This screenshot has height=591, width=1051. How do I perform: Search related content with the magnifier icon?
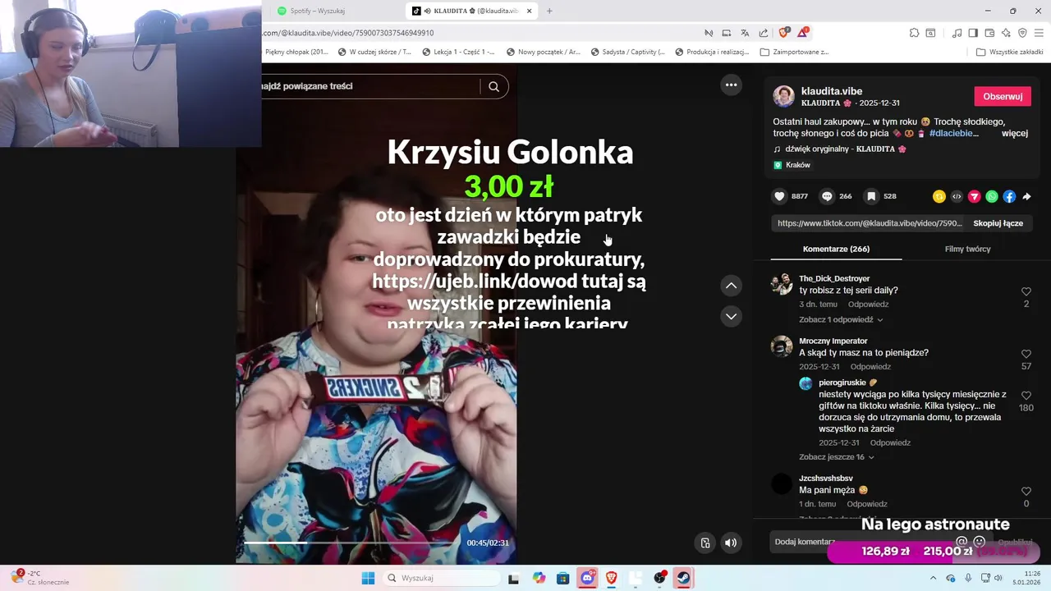click(493, 86)
